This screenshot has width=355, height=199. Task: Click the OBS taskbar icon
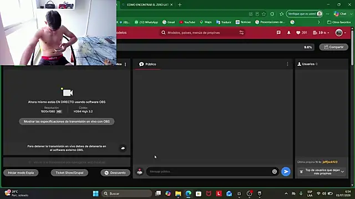249,193
